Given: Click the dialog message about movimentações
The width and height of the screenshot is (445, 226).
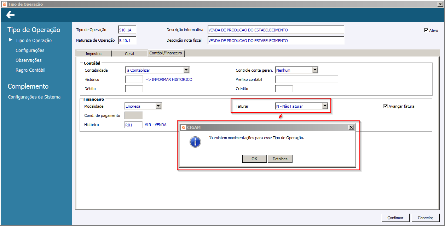Looking at the screenshot, I should pos(256,138).
